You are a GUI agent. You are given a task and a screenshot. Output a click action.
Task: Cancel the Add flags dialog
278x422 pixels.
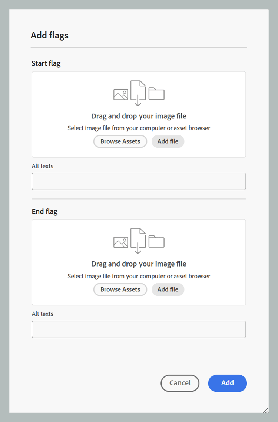(x=180, y=383)
